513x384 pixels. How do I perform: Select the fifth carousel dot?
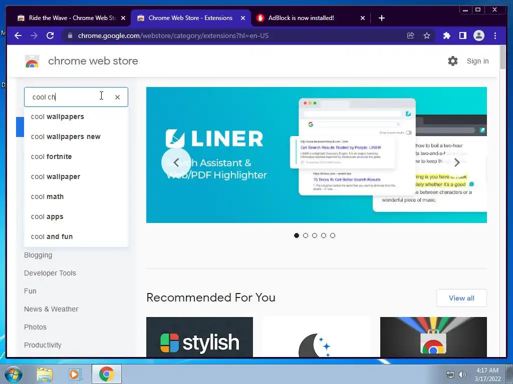click(x=333, y=235)
